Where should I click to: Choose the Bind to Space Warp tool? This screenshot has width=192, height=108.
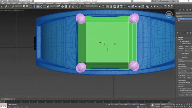[13, 7]
